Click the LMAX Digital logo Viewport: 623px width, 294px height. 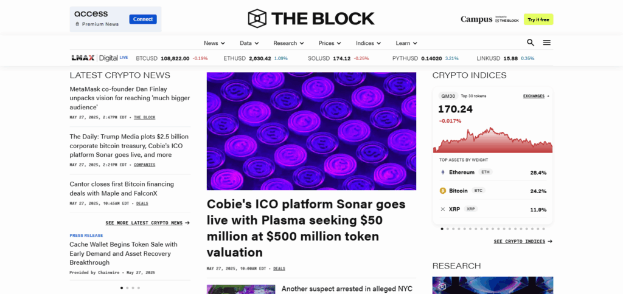[x=99, y=58]
